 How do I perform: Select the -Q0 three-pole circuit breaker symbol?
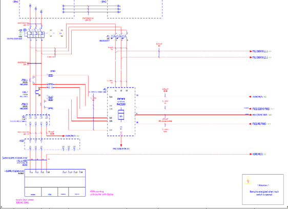(x=36, y=34)
